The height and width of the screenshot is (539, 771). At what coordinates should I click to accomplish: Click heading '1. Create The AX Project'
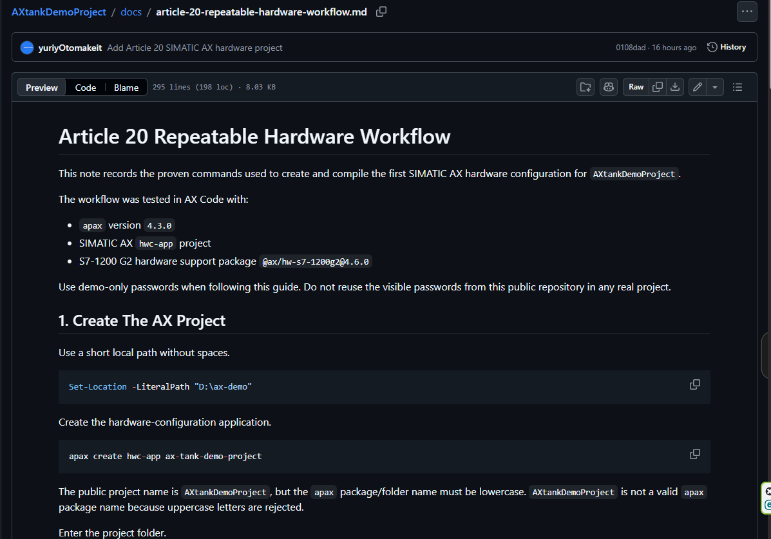point(142,321)
